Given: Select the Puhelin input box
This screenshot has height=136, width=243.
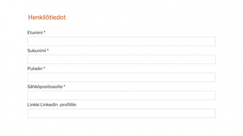Looking at the screenshot, I should click(x=121, y=77).
